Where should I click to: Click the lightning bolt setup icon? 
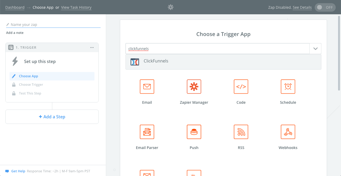(15, 61)
